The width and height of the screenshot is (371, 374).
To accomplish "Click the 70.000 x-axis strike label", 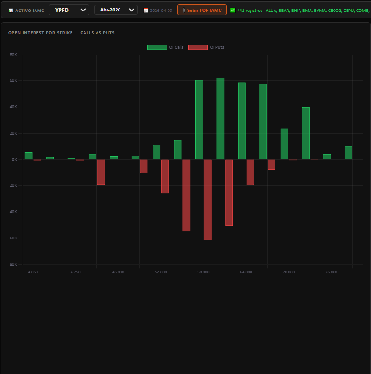I will (288, 272).
